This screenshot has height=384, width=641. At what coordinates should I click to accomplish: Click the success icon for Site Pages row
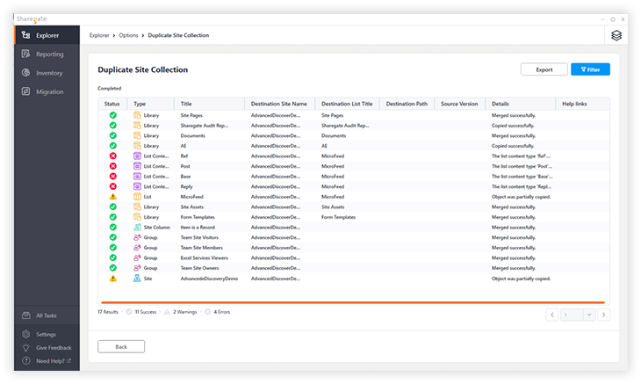[112, 115]
